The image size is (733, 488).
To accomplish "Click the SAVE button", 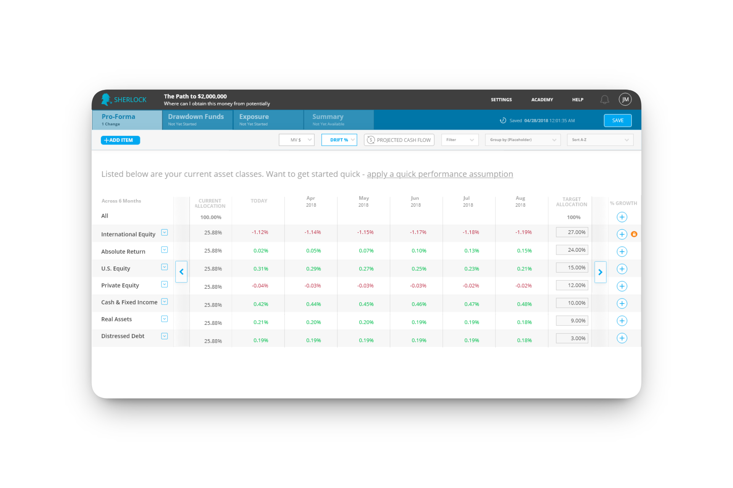I will coord(618,120).
